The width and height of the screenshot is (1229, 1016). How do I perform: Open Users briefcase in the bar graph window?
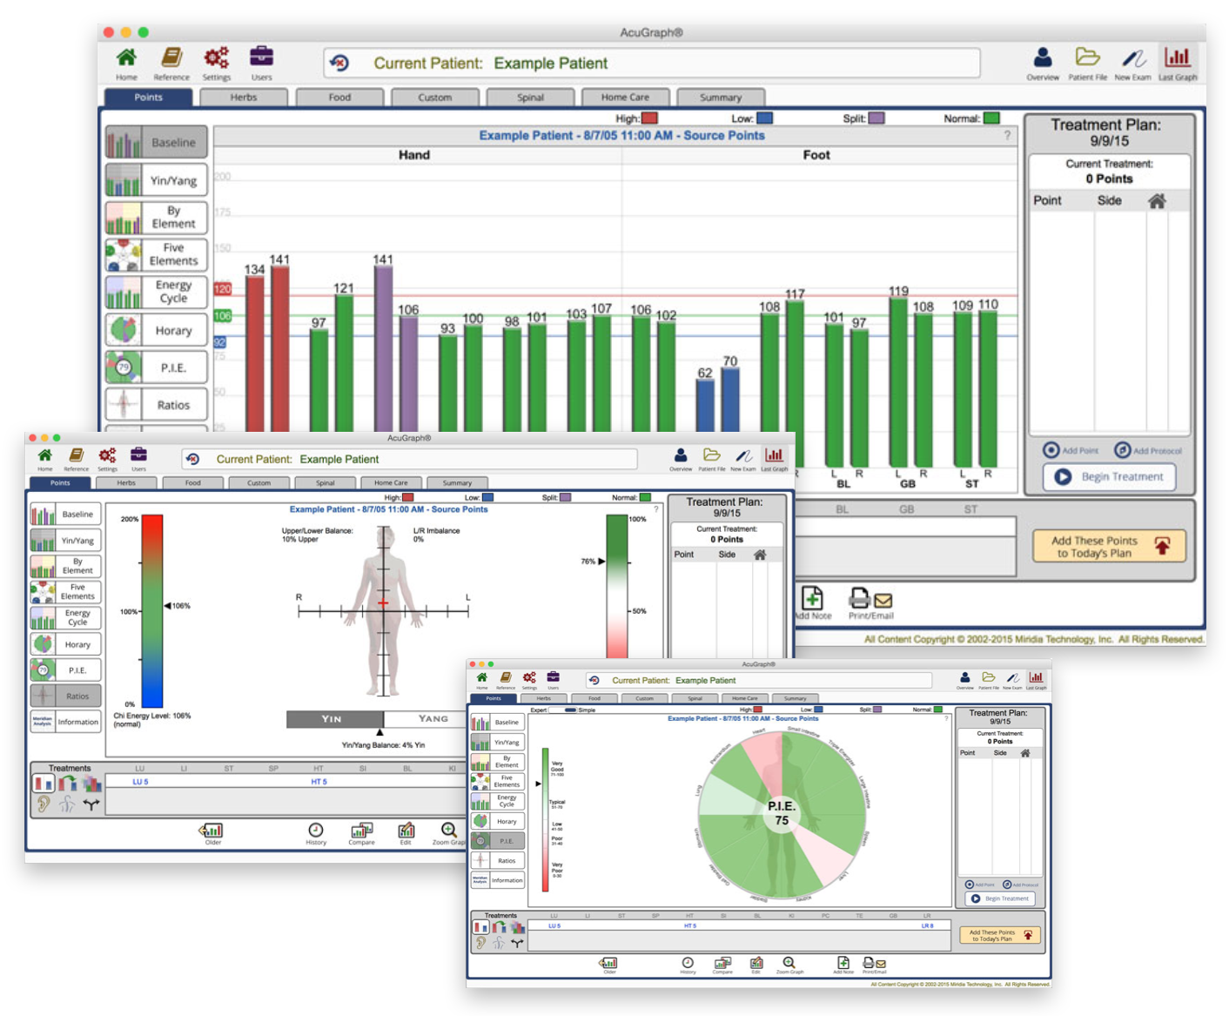[x=261, y=59]
